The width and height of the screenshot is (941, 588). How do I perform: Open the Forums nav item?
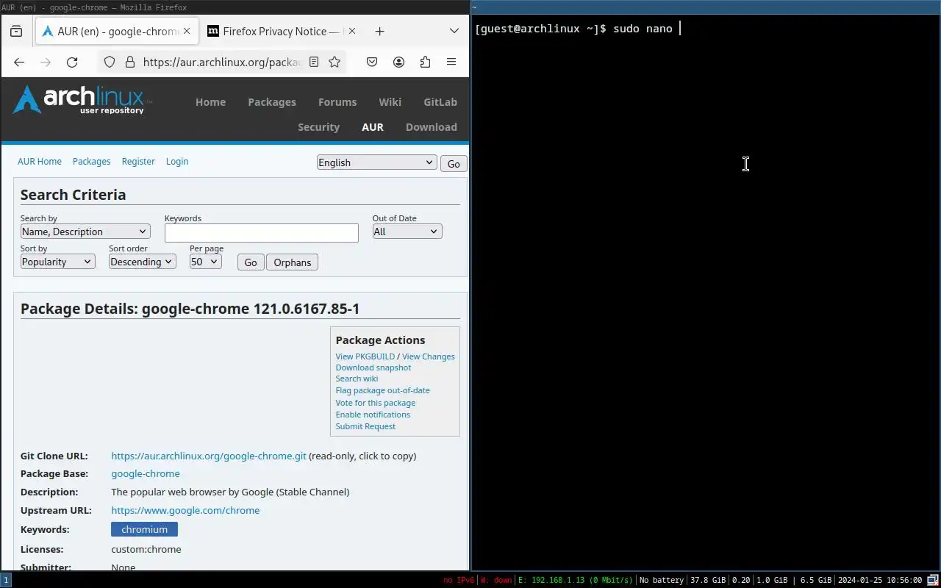(x=337, y=102)
